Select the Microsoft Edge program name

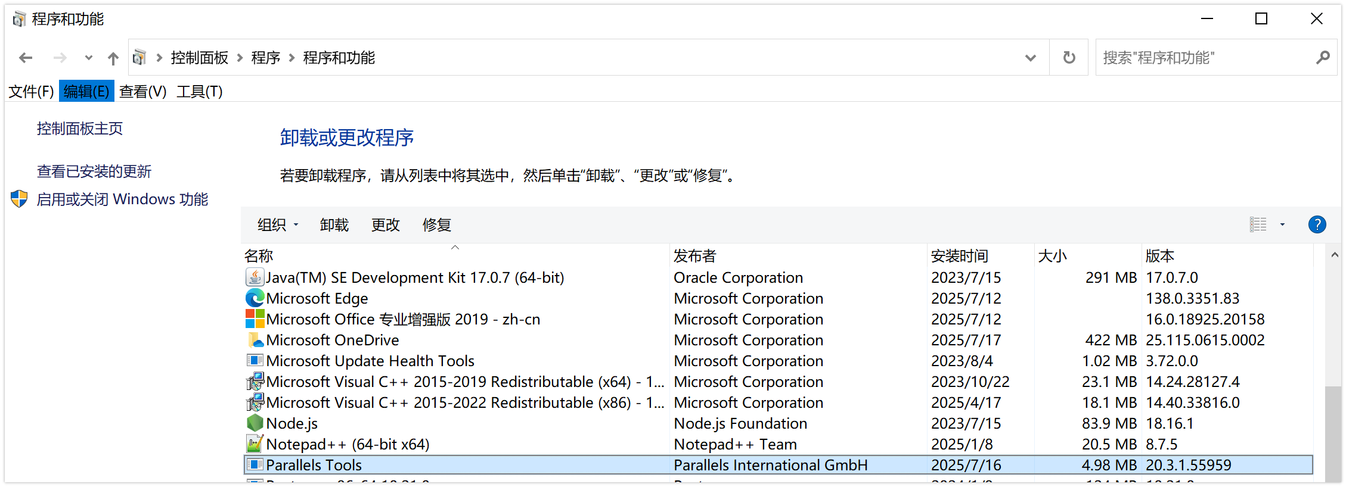[x=317, y=298]
